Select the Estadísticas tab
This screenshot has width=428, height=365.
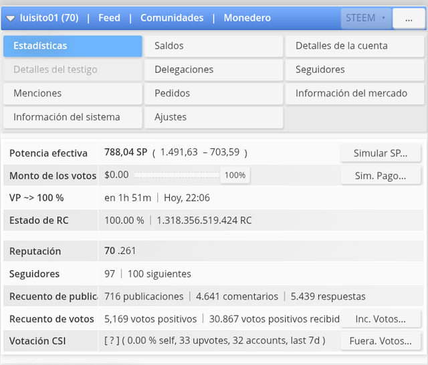pyautogui.click(x=73, y=46)
